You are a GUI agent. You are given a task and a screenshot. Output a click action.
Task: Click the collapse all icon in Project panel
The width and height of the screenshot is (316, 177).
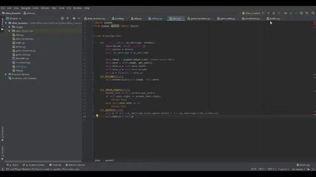pyautogui.click(x=68, y=18)
